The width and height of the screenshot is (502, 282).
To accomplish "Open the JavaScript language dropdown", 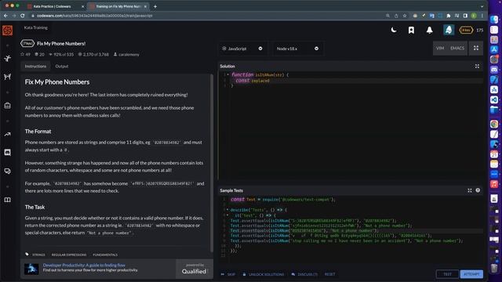I will [242, 49].
